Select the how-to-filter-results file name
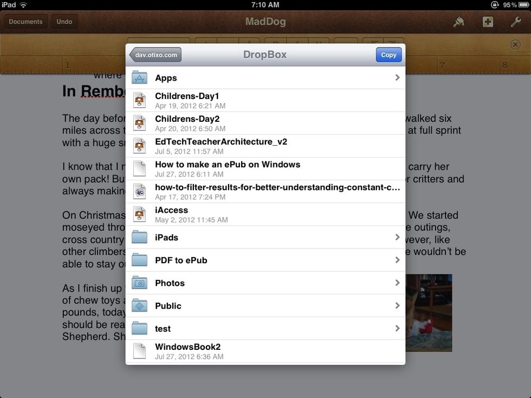This screenshot has height=398, width=531. click(x=277, y=187)
